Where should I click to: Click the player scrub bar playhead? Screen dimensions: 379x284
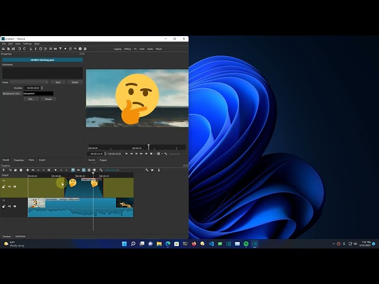[x=149, y=147]
